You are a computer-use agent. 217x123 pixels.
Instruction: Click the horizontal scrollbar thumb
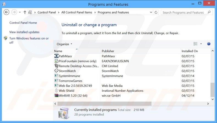[x=104, y=104]
